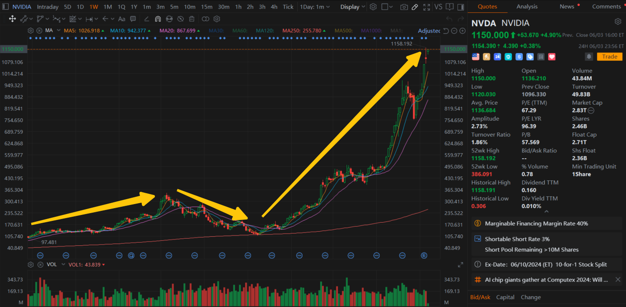
Task: Open the MA indicator settings gear
Action: 31,30
